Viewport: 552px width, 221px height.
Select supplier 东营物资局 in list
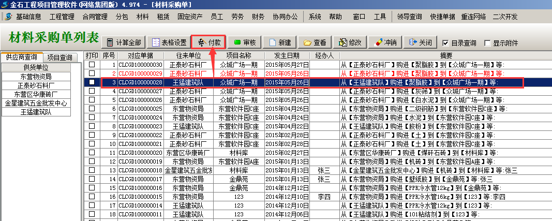[36, 77]
